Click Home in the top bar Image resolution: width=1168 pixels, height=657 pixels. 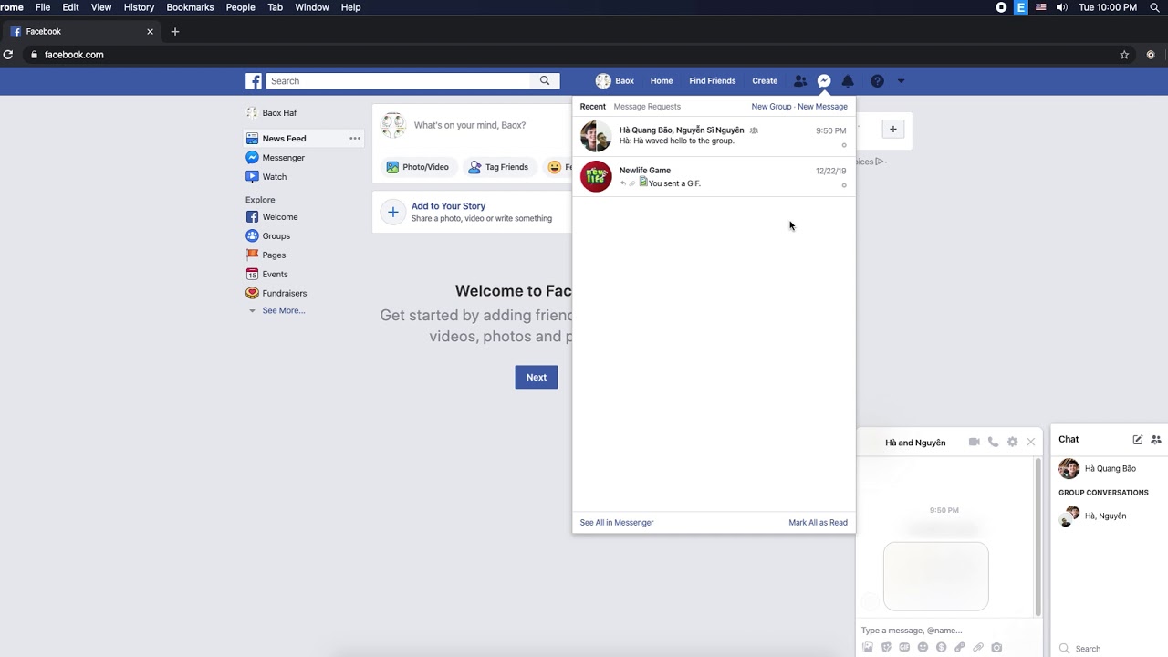click(x=662, y=81)
